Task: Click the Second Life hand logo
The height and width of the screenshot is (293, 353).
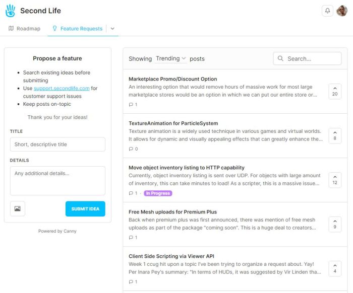Action: coord(10,11)
